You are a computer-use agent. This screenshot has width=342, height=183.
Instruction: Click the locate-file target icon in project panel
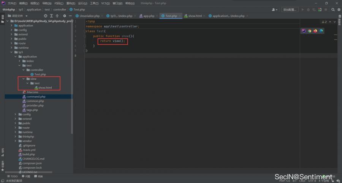(46, 16)
